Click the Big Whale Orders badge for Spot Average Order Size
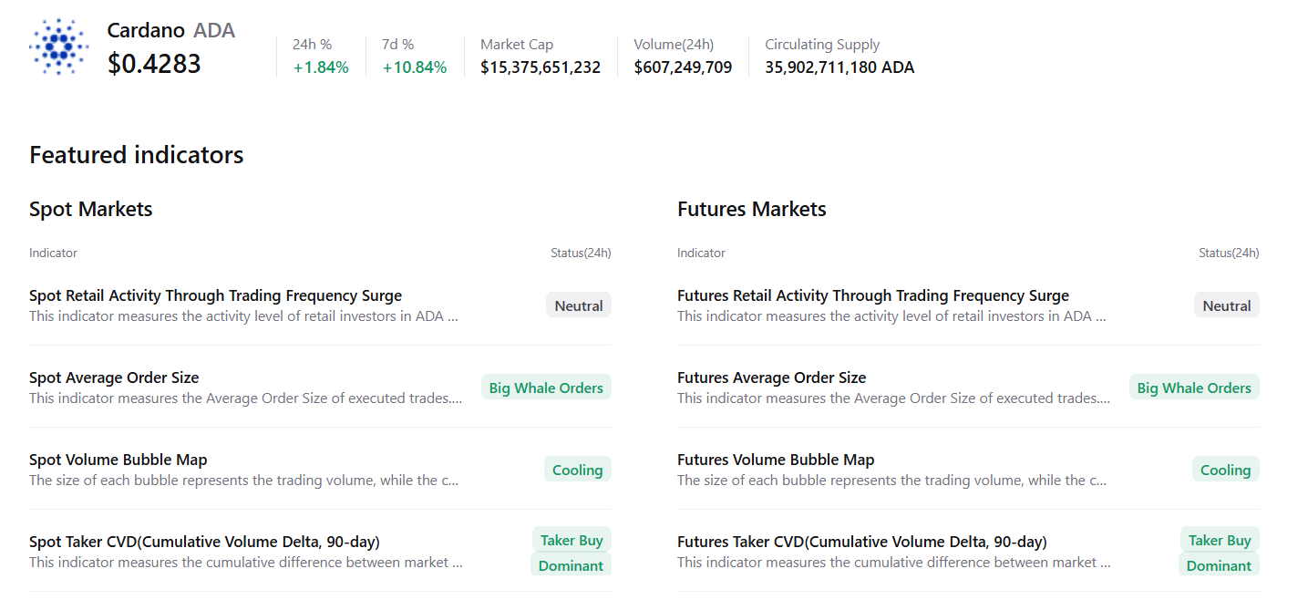Image resolution: width=1308 pixels, height=600 pixels. pyautogui.click(x=545, y=387)
